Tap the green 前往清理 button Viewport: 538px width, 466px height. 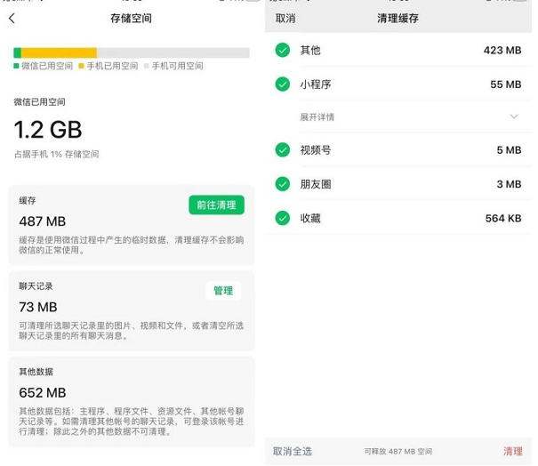[x=216, y=205]
